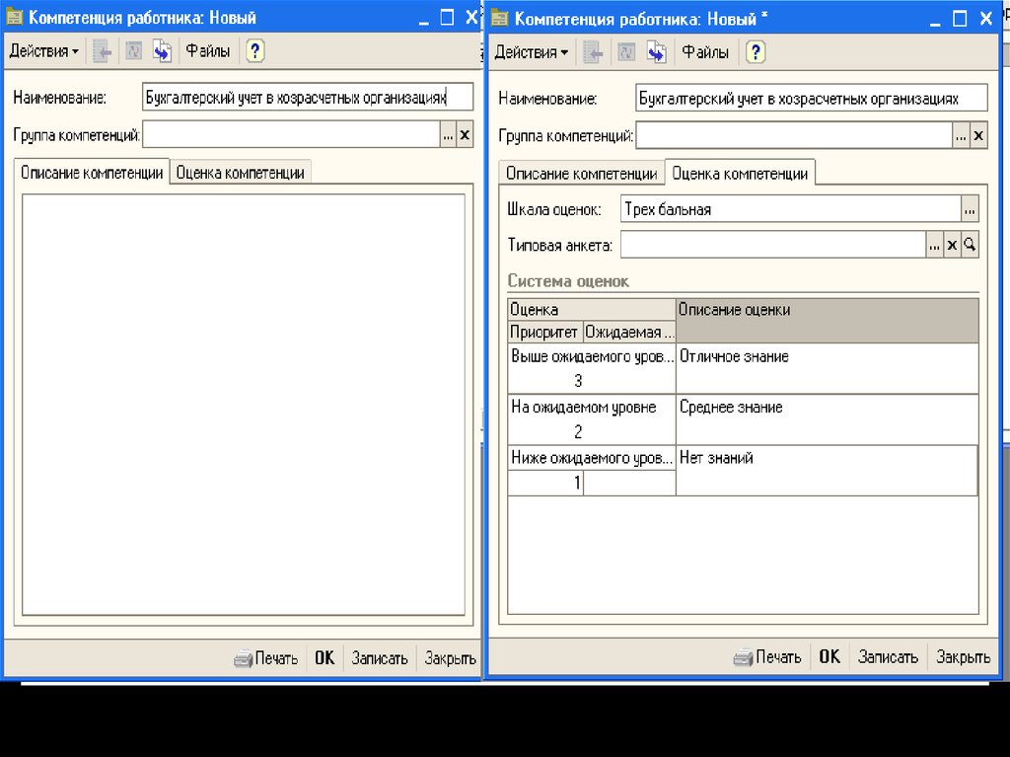Image resolution: width=1010 pixels, height=757 pixels.
Task: Click Записать in the left window
Action: [379, 658]
